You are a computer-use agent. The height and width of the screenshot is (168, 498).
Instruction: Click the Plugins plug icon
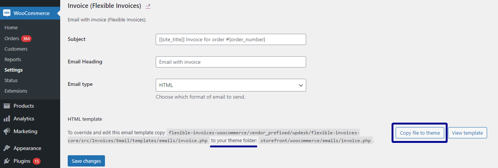[x=7, y=161]
